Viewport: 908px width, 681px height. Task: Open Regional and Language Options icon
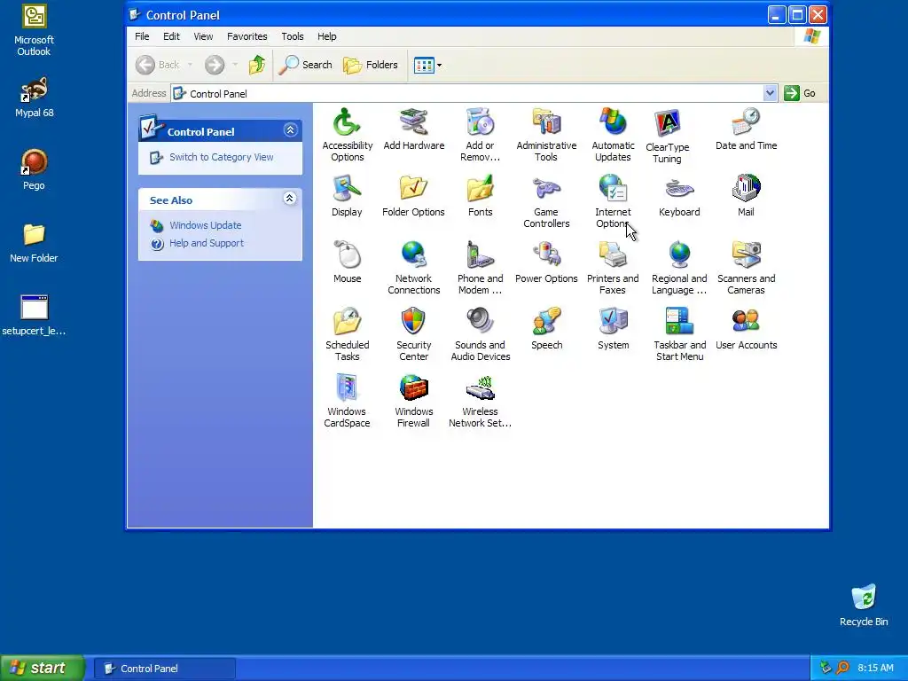pos(679,268)
